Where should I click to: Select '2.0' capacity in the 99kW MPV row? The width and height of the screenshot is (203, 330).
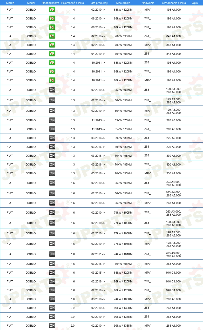(73, 326)
